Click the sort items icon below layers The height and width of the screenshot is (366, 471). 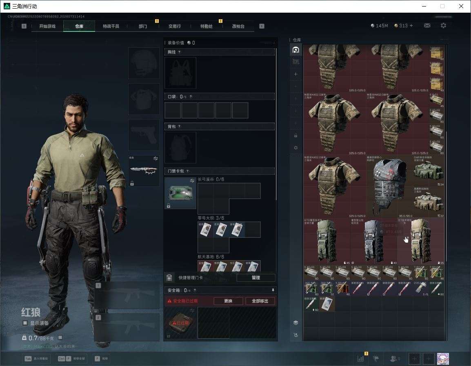[x=296, y=335]
